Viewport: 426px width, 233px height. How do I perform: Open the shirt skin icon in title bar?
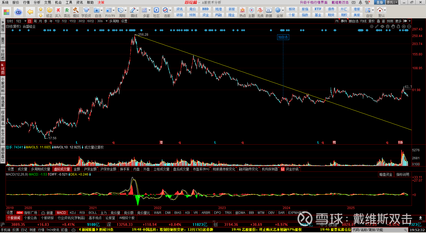click(x=367, y=2)
